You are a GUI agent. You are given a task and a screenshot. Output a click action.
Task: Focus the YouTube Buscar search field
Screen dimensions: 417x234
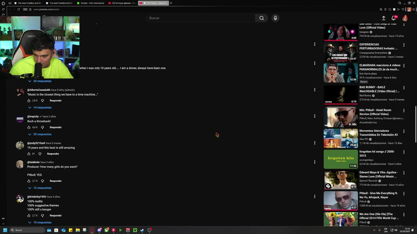pos(200,18)
